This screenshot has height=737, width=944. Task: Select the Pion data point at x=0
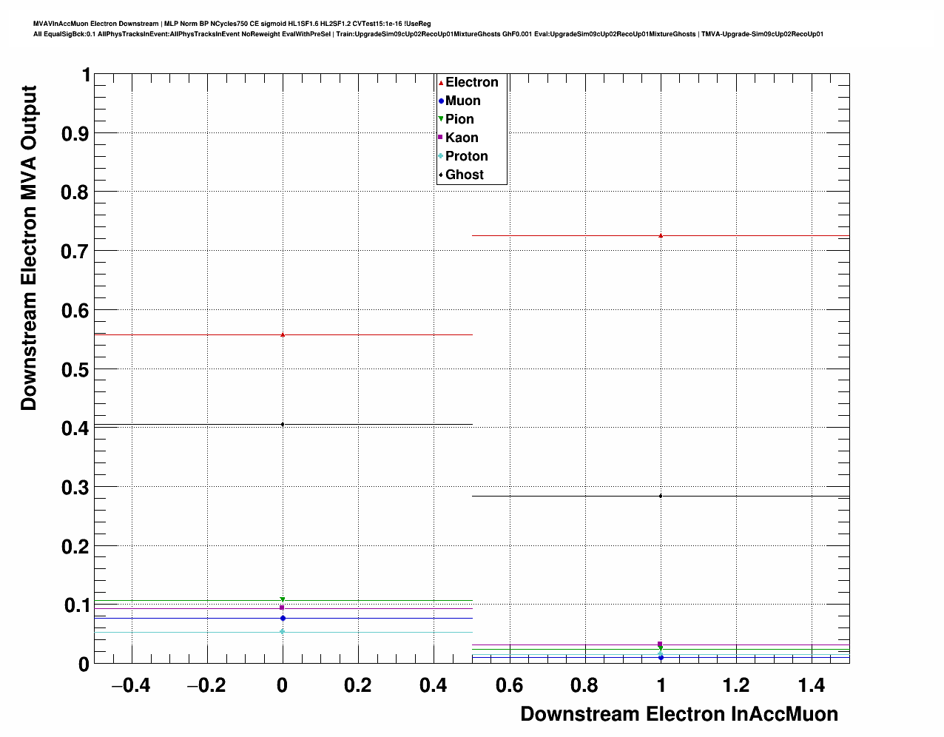(283, 599)
